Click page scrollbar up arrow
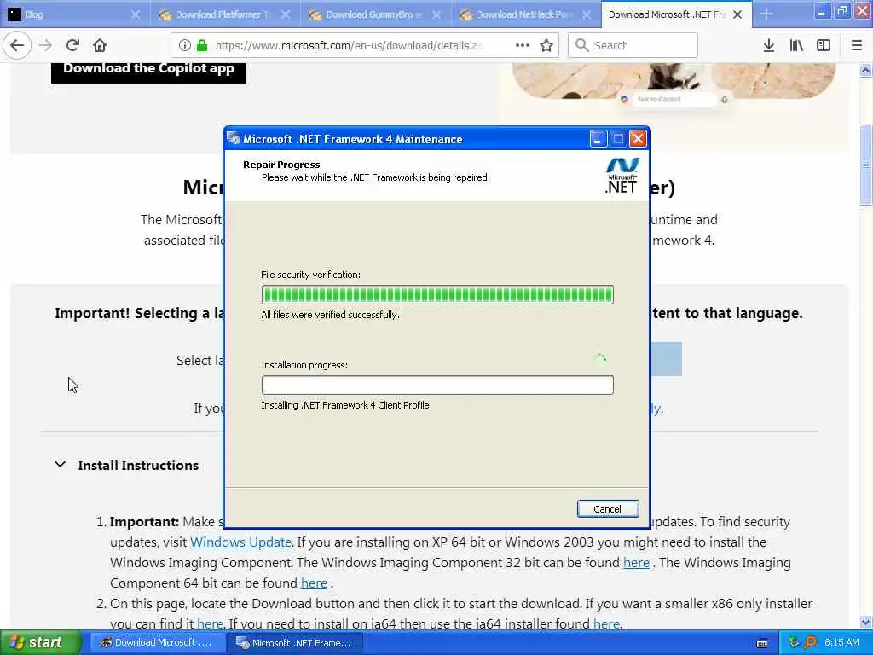This screenshot has width=873, height=655. tap(865, 70)
